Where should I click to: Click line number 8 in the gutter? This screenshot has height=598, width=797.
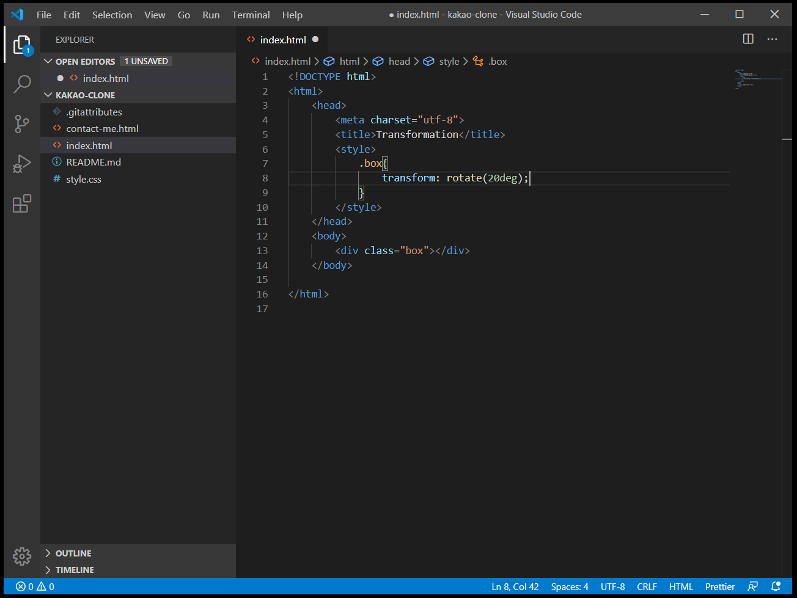[x=265, y=178]
